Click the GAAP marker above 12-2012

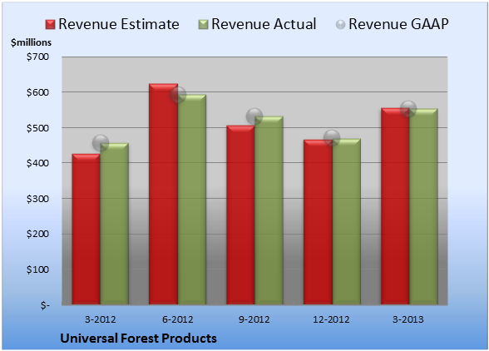click(x=332, y=138)
